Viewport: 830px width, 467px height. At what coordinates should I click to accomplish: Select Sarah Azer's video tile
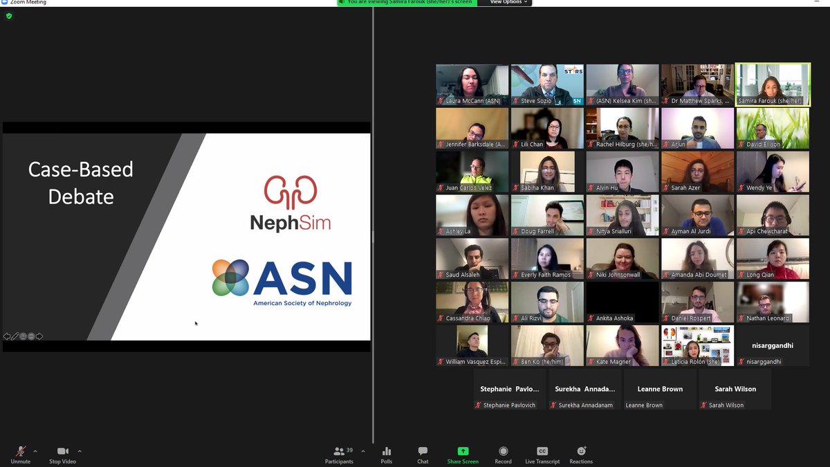click(697, 172)
